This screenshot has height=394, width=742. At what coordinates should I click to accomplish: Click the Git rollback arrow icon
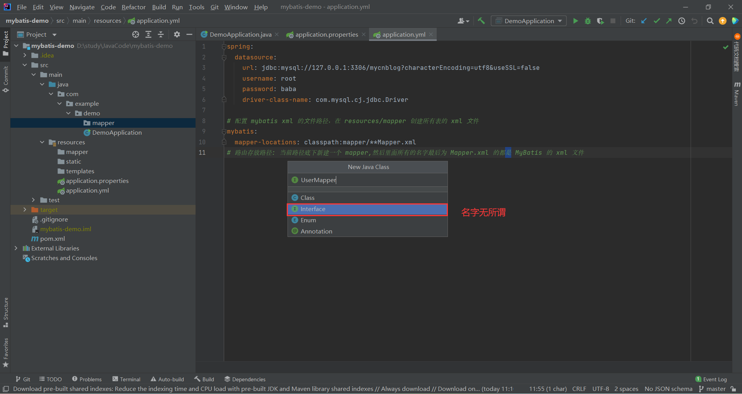694,21
